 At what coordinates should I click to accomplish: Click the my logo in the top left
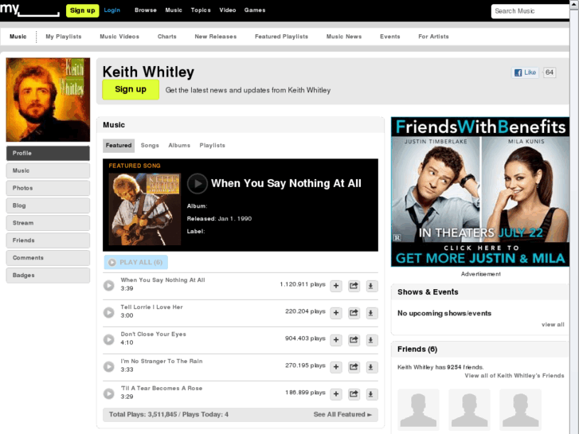point(29,10)
